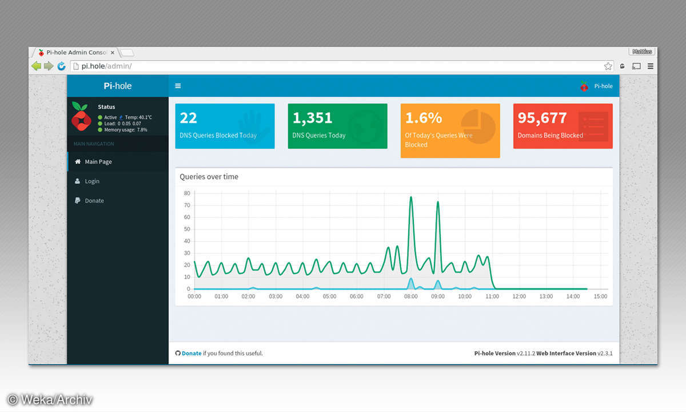This screenshot has height=412, width=686.
Task: Click the Queries over time heading
Action: (x=209, y=177)
